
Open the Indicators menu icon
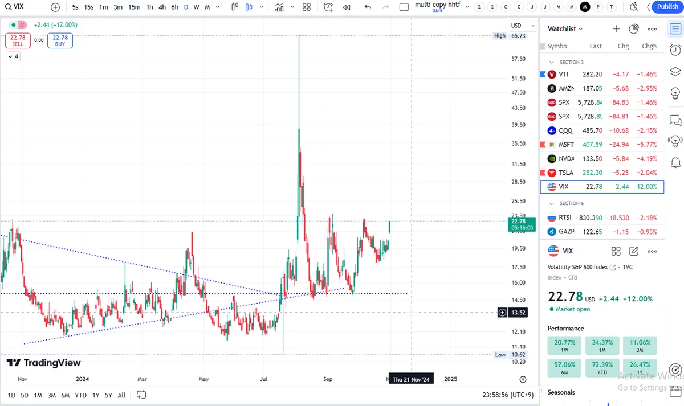(x=279, y=7)
